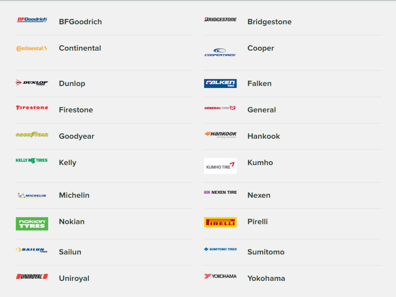Click the Dunlop Tires logo
The height and width of the screenshot is (297, 396).
pyautogui.click(x=32, y=83)
